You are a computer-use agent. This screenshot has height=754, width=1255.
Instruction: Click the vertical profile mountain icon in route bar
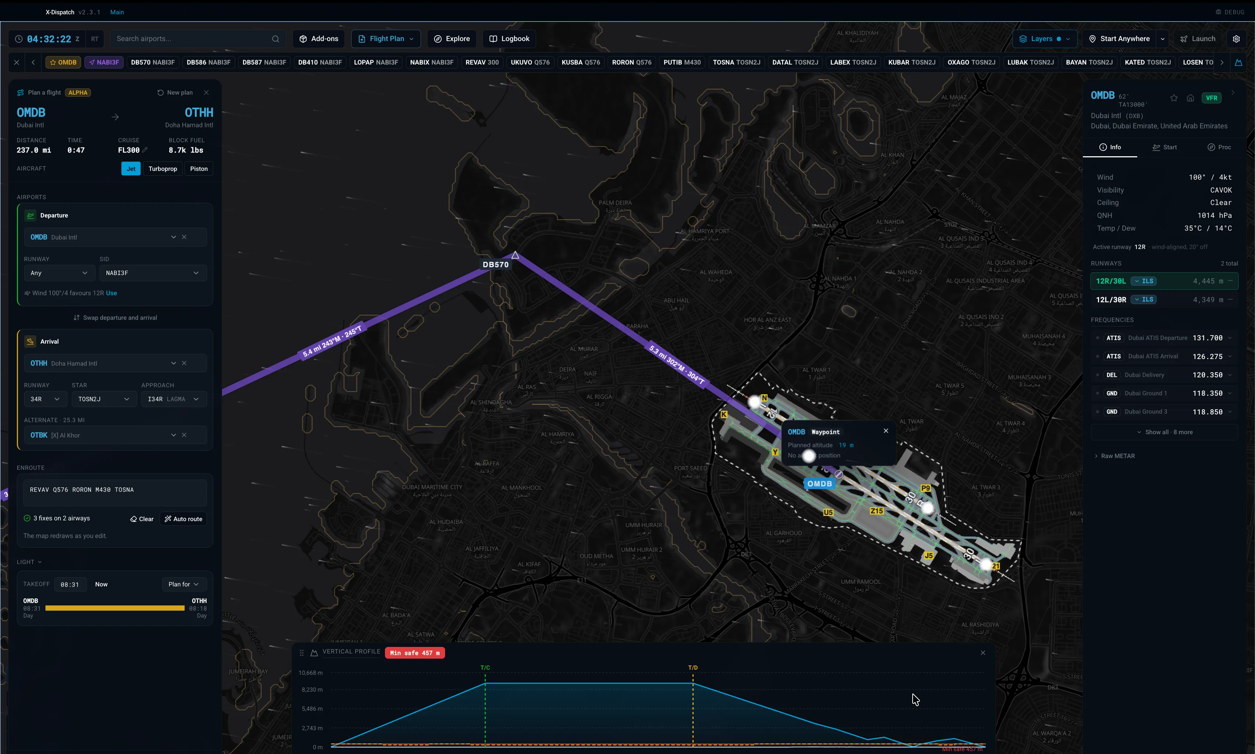(1239, 62)
